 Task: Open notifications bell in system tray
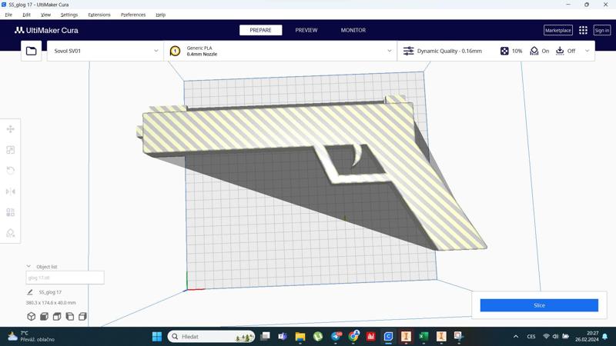point(605,337)
